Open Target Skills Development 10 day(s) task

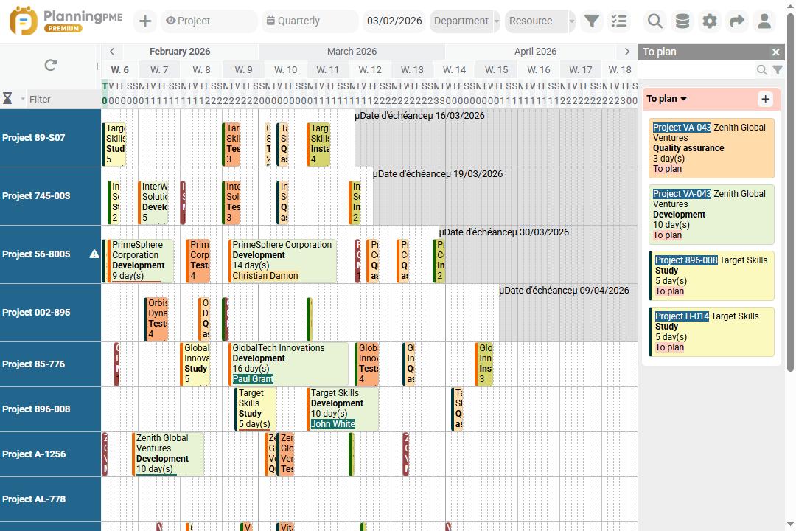coord(343,409)
